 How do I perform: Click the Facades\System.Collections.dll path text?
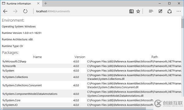tap(106, 79)
